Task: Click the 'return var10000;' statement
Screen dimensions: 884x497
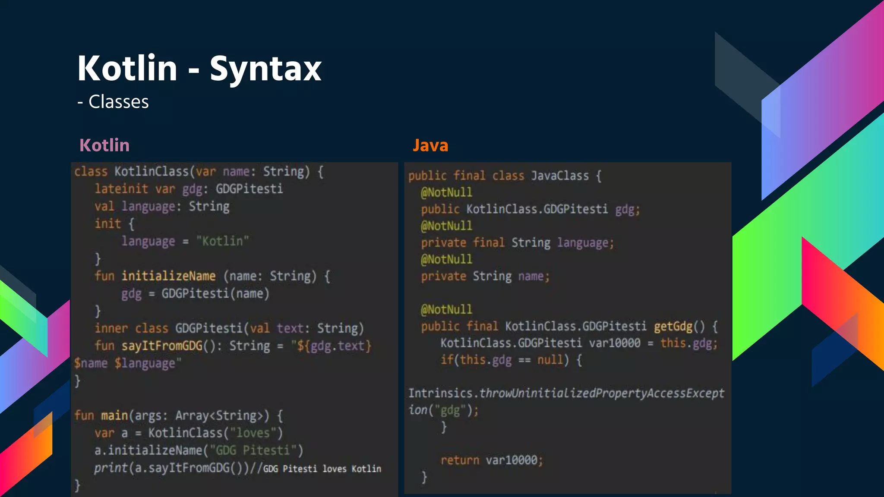Action: (491, 460)
